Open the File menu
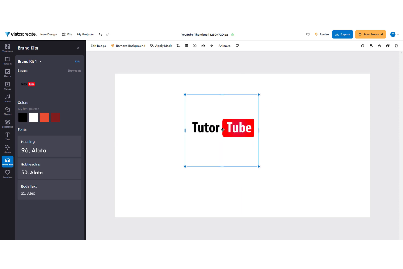 [67, 34]
